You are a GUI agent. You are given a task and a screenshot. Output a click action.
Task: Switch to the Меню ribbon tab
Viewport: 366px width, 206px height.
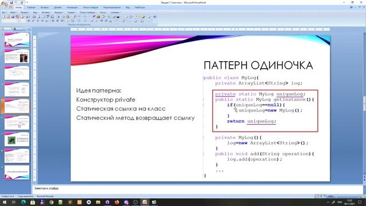18,7
